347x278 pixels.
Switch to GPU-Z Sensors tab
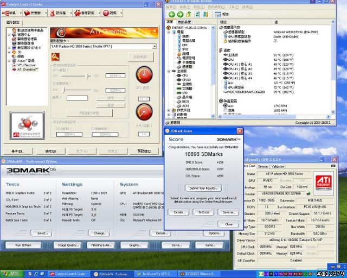pos(263,166)
